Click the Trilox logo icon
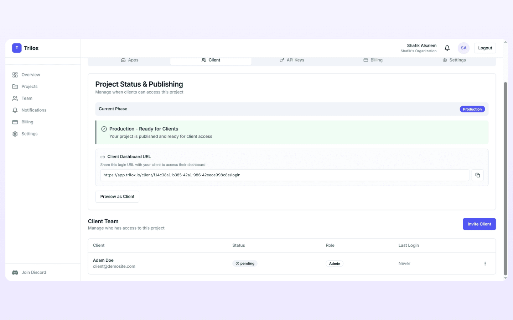The width and height of the screenshot is (513, 320). click(17, 48)
